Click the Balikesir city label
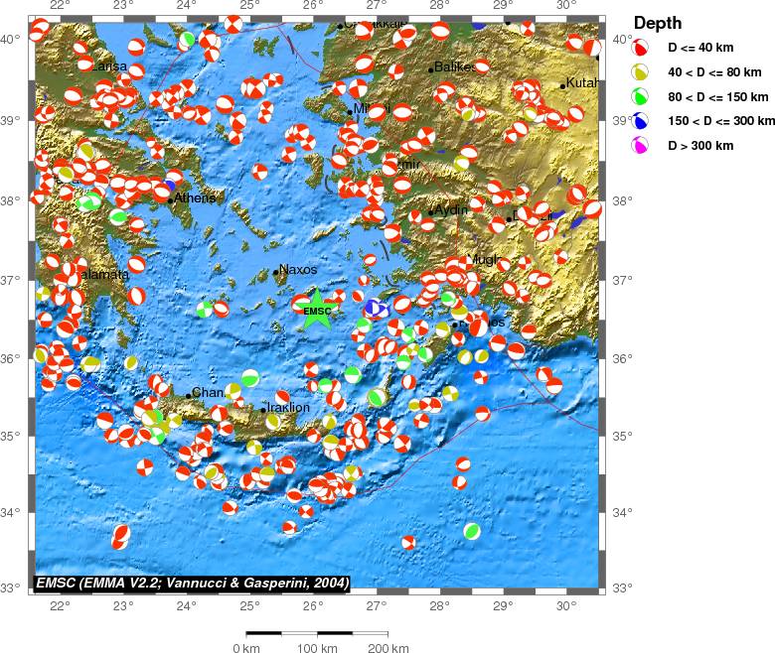 454,67
